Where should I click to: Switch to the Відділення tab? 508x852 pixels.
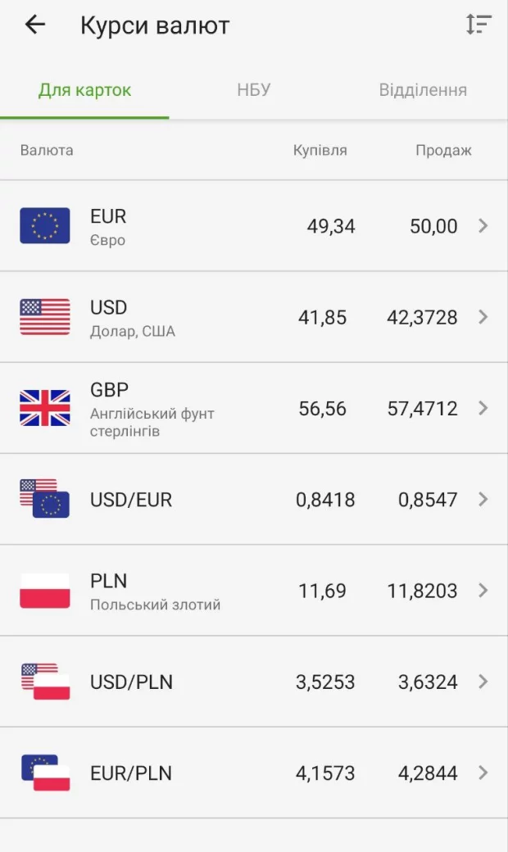tap(423, 90)
